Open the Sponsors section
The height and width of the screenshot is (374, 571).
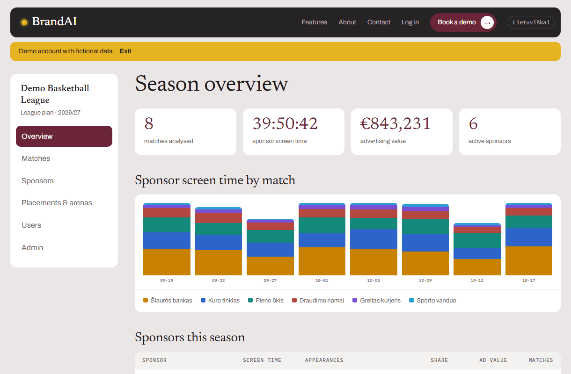click(64, 181)
